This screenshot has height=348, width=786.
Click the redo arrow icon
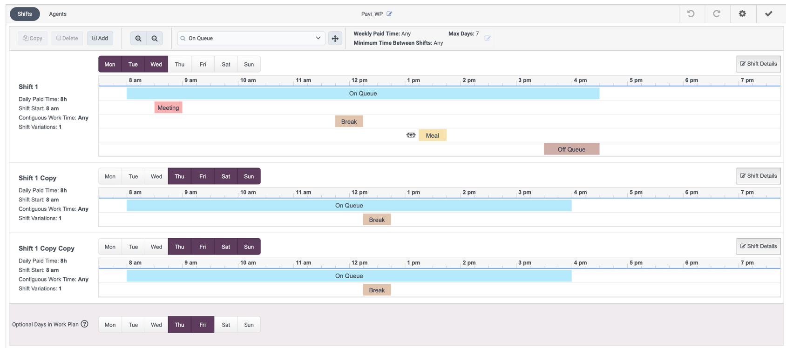717,14
